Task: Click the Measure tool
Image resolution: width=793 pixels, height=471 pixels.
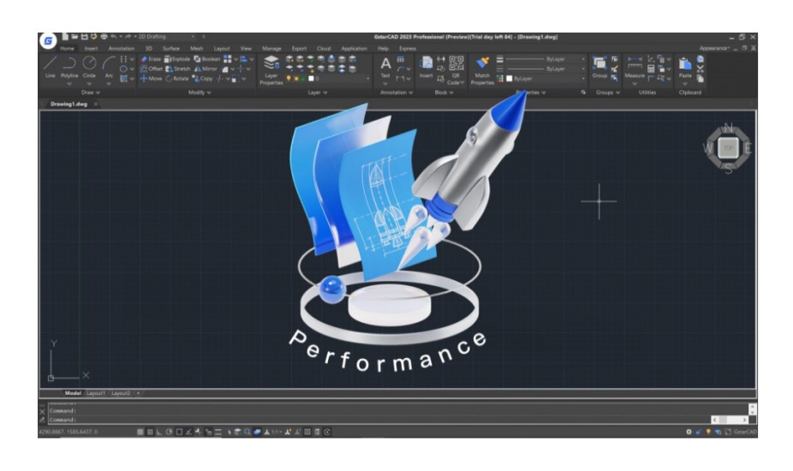Action: tap(635, 67)
